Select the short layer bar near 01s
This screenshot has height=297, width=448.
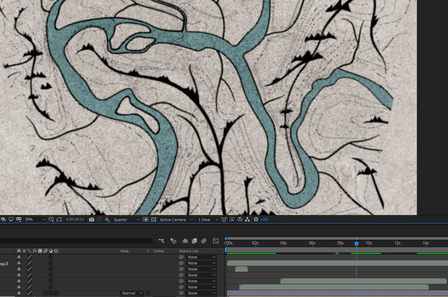pos(242,269)
